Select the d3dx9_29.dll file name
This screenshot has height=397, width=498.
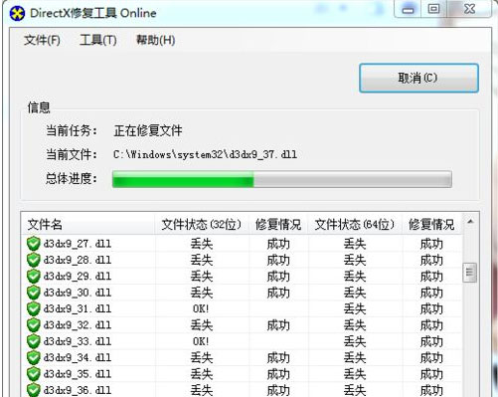pos(78,277)
